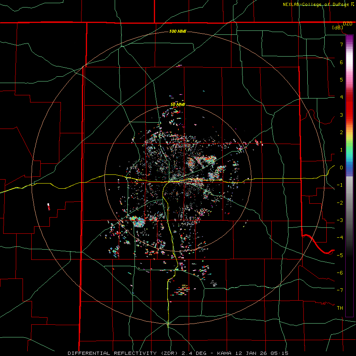
Task: Click the -7 value on the color scale
Action: (x=340, y=290)
